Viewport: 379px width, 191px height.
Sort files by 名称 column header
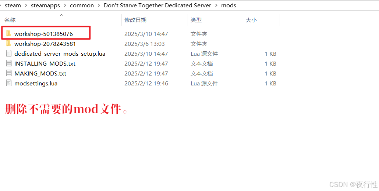10,20
